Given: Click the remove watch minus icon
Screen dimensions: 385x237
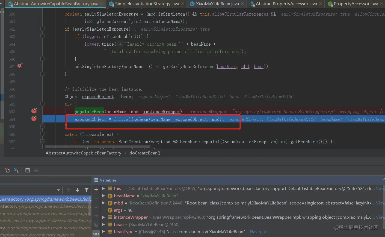Looking at the screenshot, I should [96, 198].
